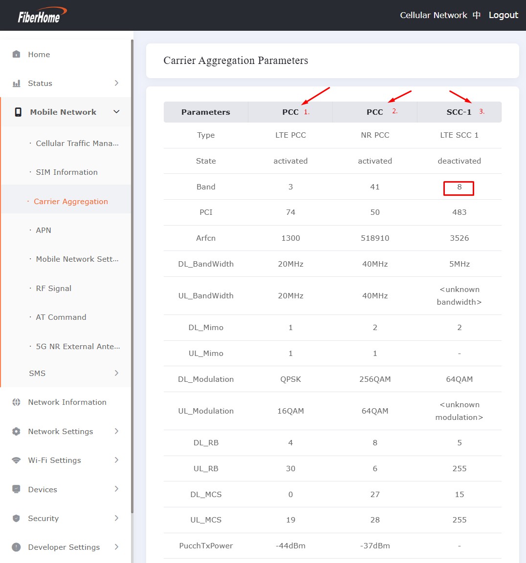Image resolution: width=526 pixels, height=563 pixels.
Task: Expand the Wi-Fi Settings chevron
Action: 116,460
